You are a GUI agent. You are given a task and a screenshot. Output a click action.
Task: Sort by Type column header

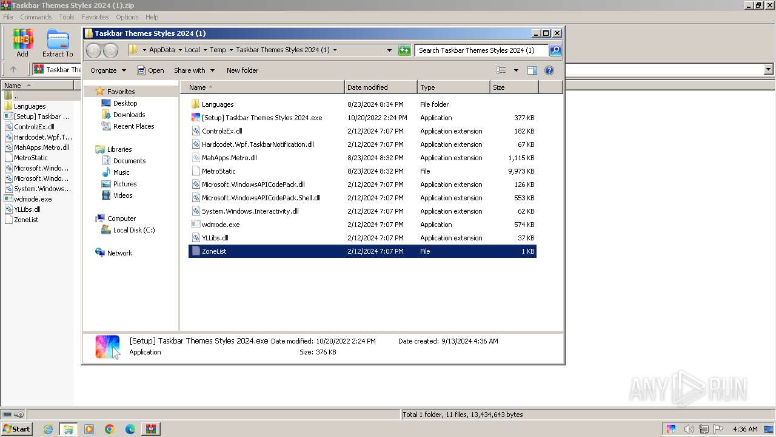click(x=453, y=87)
